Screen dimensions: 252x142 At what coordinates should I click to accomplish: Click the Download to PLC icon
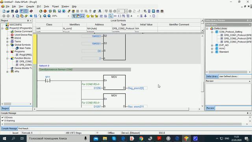[59, 11]
